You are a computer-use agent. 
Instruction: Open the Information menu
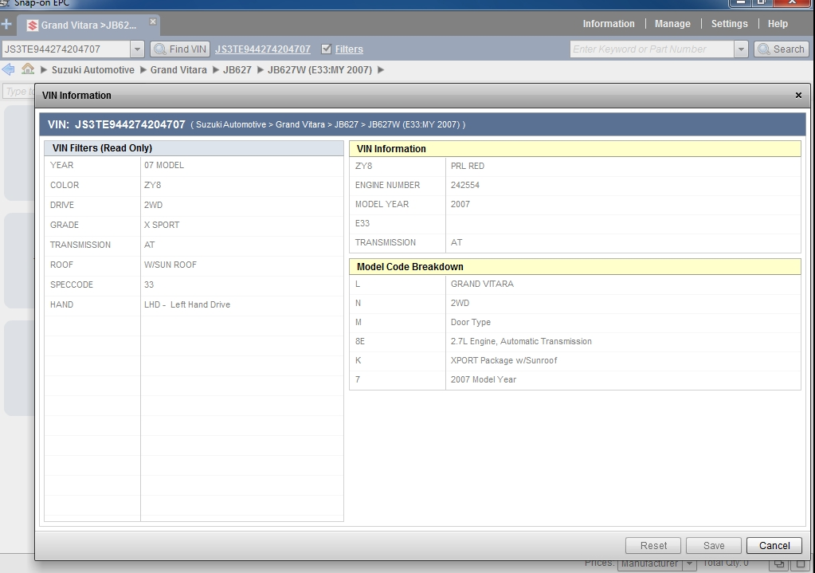pos(608,24)
